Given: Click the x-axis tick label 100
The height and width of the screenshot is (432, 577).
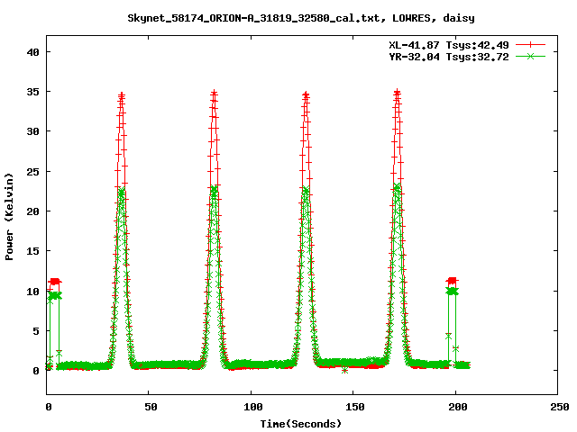Looking at the screenshot, I should (x=252, y=407).
